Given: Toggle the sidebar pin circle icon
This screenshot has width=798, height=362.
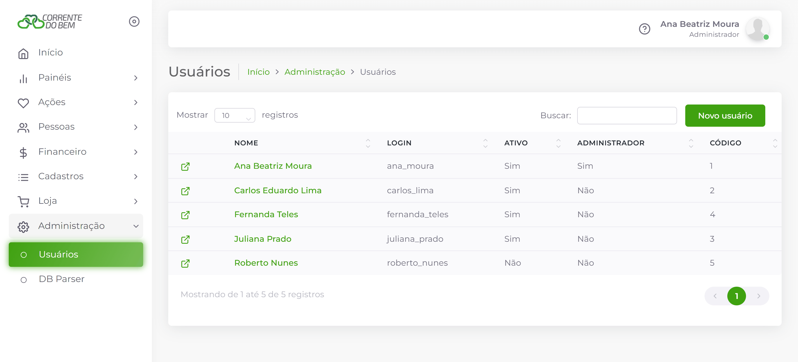Looking at the screenshot, I should (x=134, y=22).
